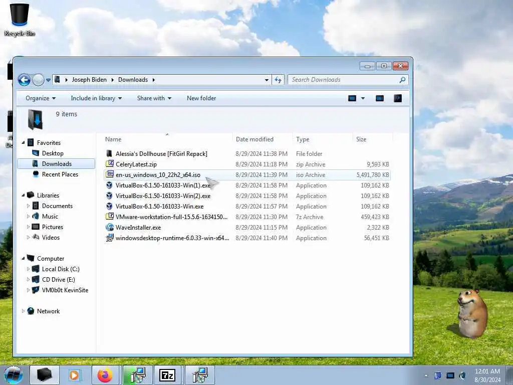
Task: Click the change view icon
Action: tap(352, 98)
